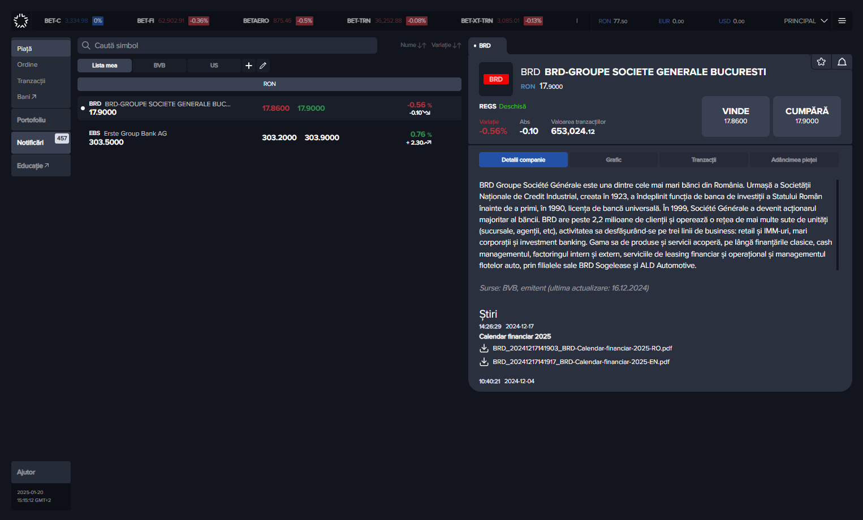Click BET-TRN index ticker

[x=387, y=21]
